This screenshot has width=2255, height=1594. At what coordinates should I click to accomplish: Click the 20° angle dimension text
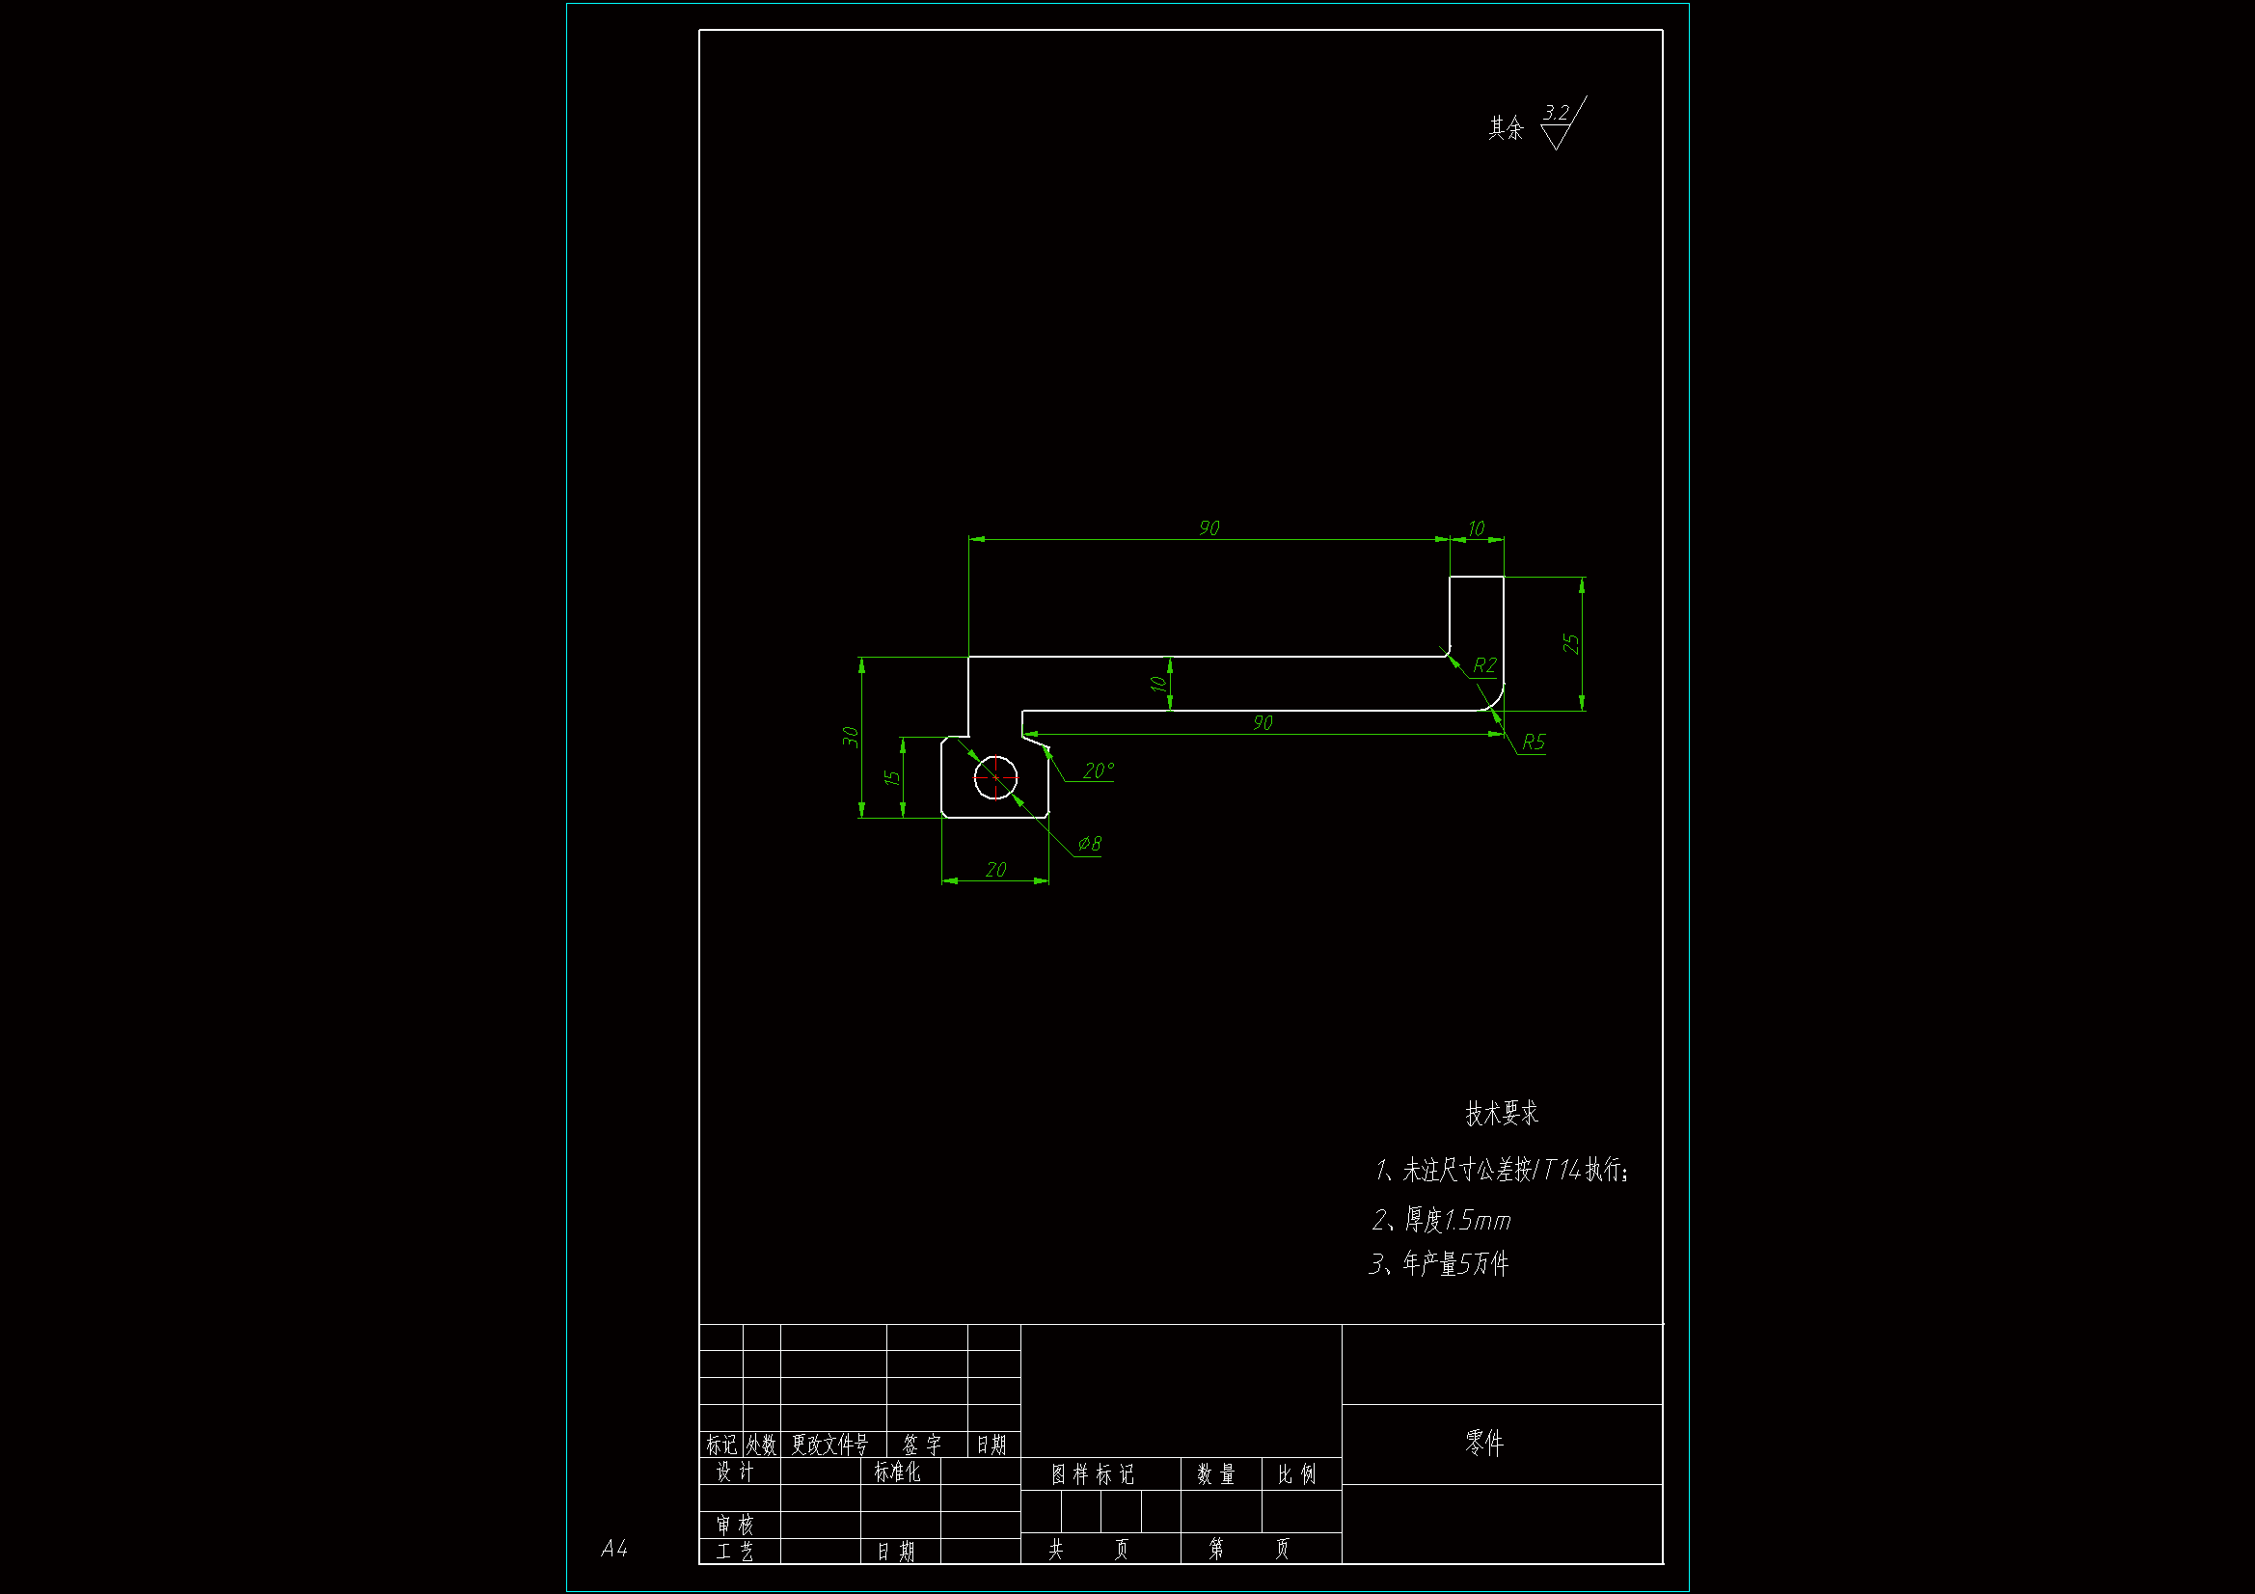[x=1098, y=771]
